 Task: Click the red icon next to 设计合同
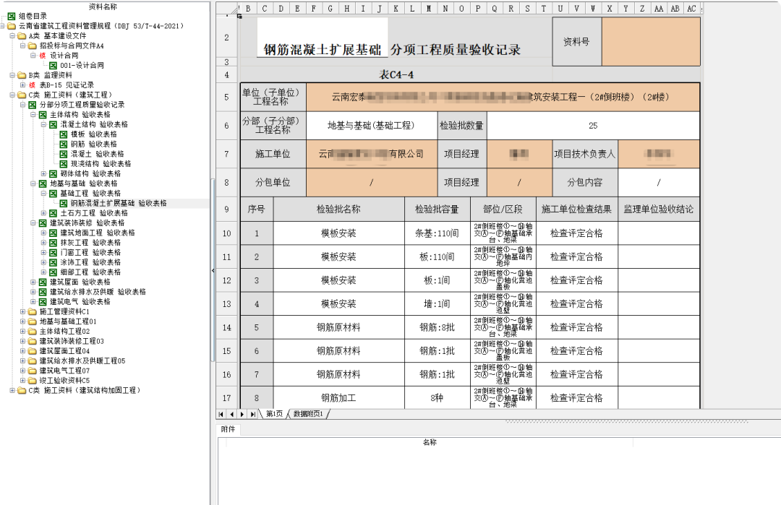pyautogui.click(x=43, y=56)
